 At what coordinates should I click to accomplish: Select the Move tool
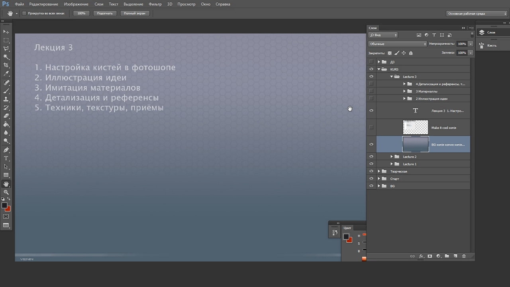pyautogui.click(x=6, y=31)
